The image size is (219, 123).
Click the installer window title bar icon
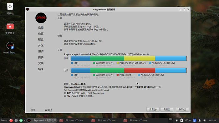28,9
